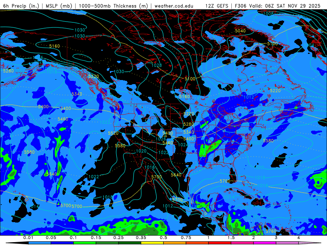Click the 5040 thickness contour label

pyautogui.click(x=240, y=31)
